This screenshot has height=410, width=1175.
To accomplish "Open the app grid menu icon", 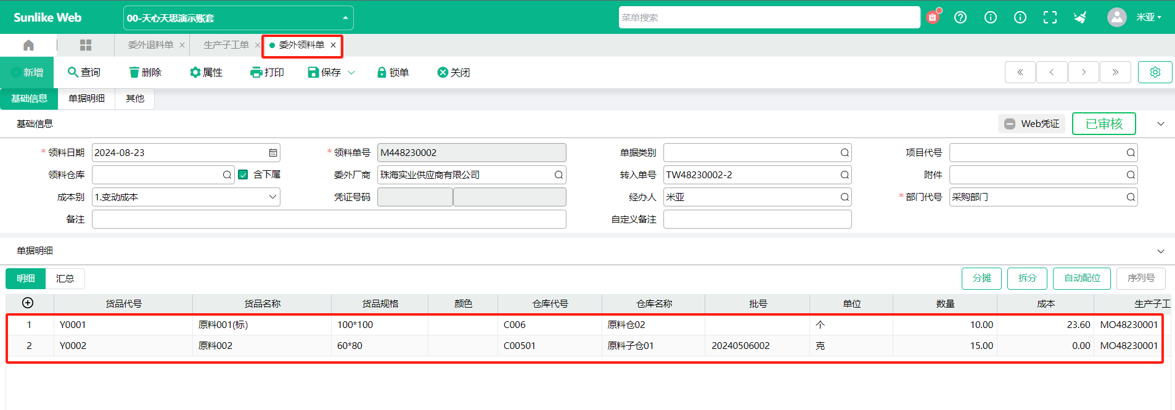I will coord(86,45).
